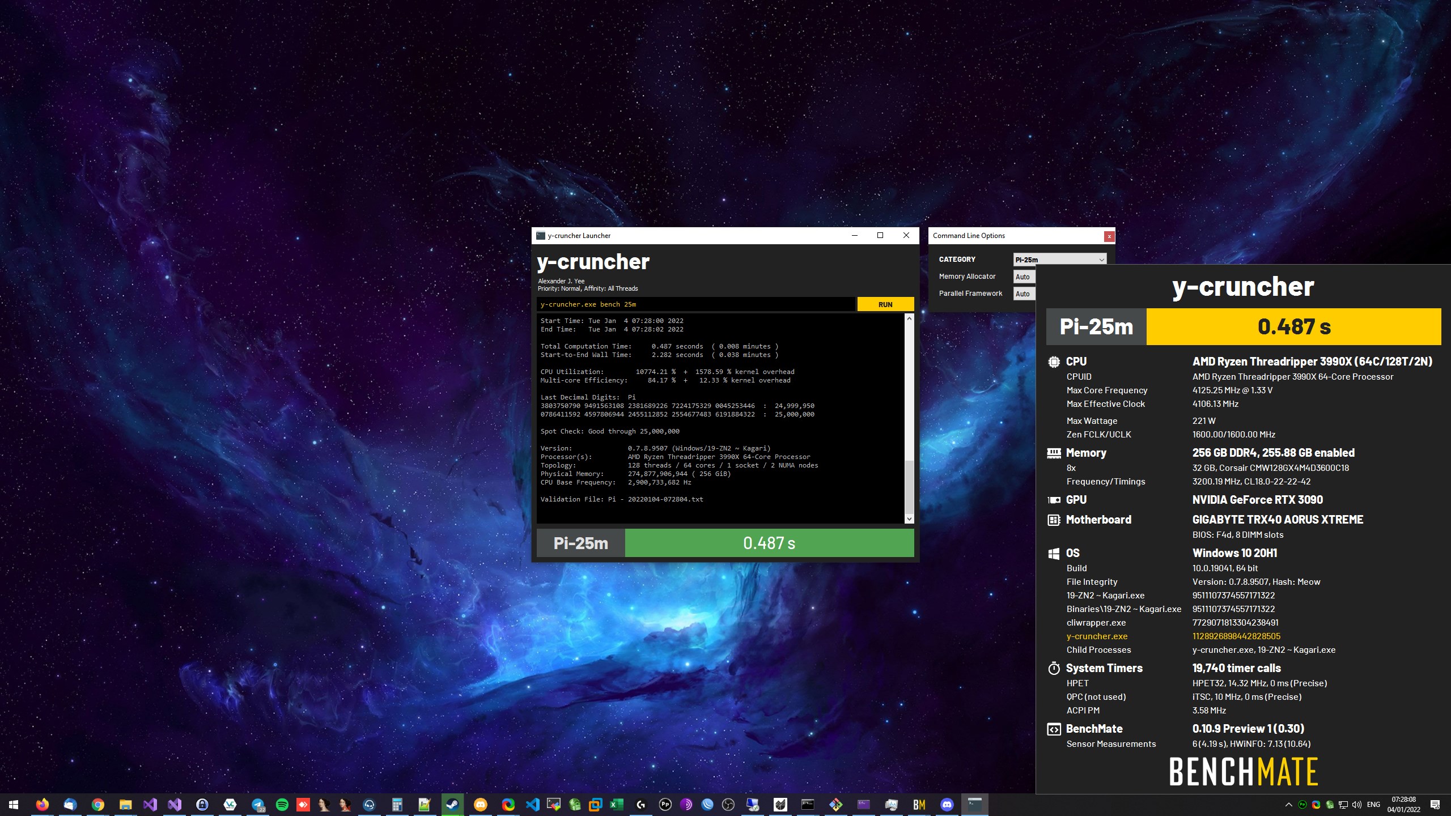Image resolution: width=1451 pixels, height=816 pixels.
Task: Click 'NVIDIA GeForce RTX 3090' text
Action: 1257,500
